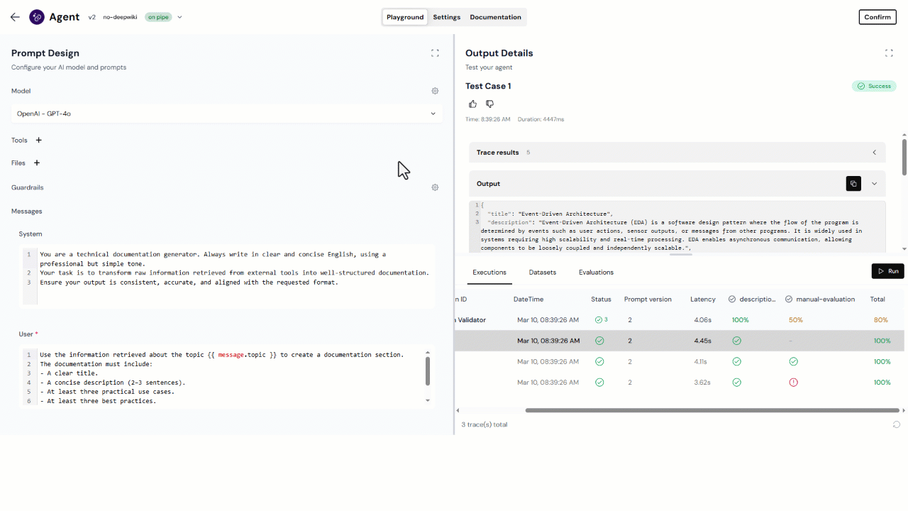This screenshot has width=908, height=511.
Task: Refresh the traces list
Action: tap(897, 424)
